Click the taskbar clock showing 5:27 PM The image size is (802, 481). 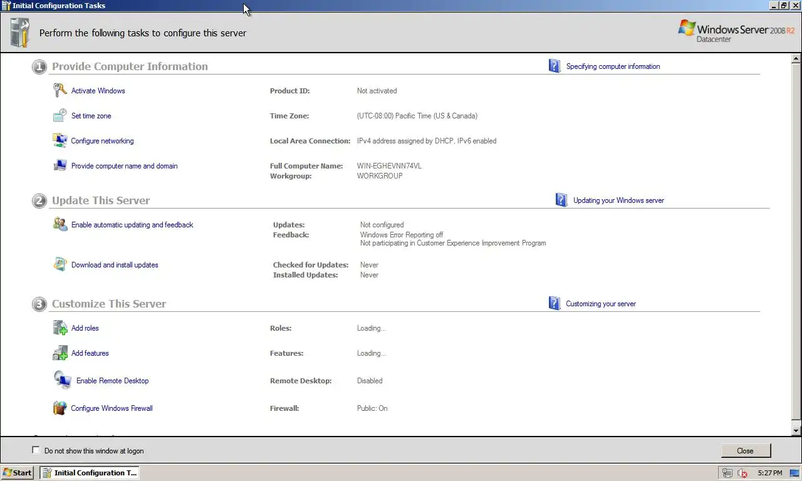(770, 473)
